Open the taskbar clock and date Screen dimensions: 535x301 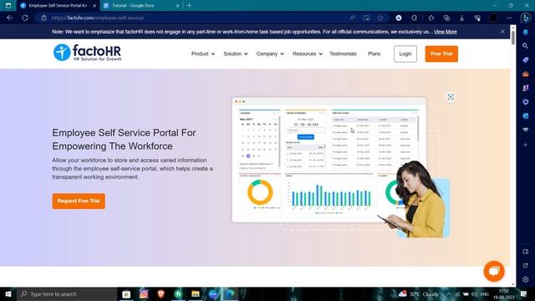tap(503, 293)
